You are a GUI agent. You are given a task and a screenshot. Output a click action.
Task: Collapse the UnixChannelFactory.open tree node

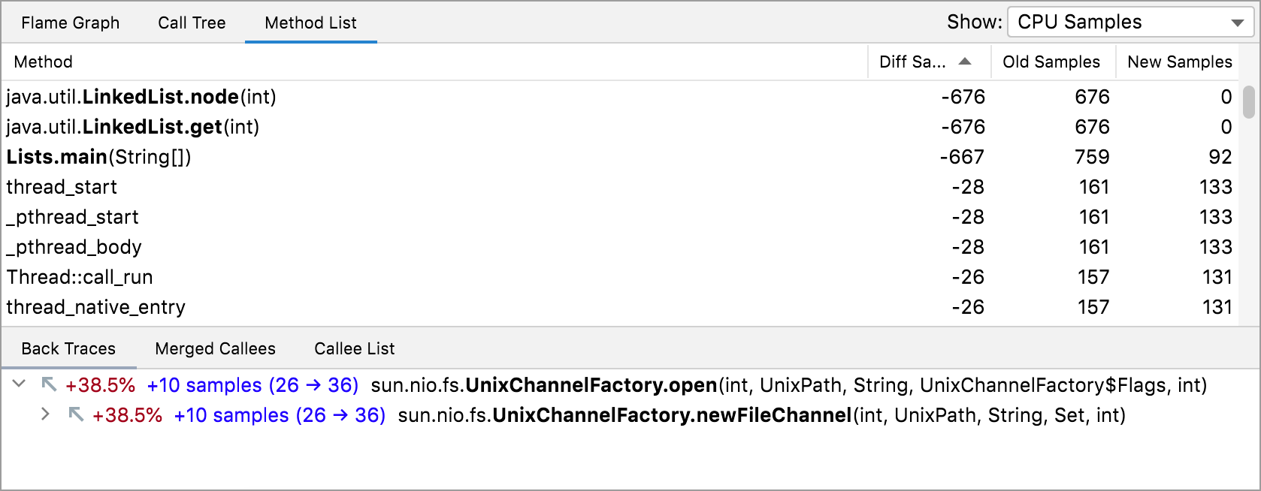coord(20,384)
